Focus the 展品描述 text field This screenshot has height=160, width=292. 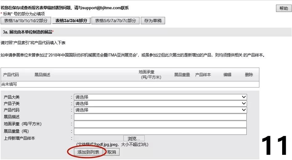click(x=160, y=117)
